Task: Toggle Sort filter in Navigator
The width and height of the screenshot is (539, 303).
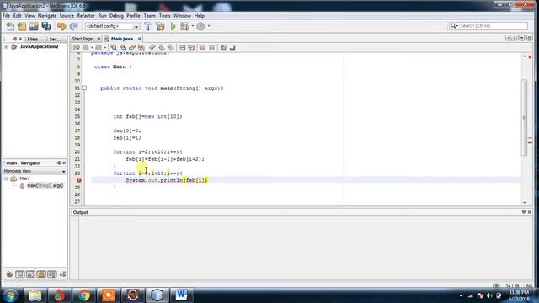Action: pos(62,274)
